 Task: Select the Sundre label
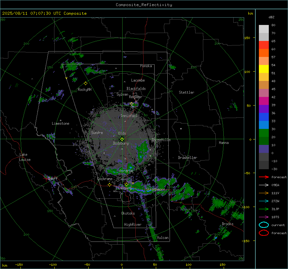[x=97, y=132]
